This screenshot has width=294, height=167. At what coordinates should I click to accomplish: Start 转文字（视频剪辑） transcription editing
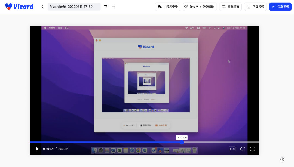200,7
